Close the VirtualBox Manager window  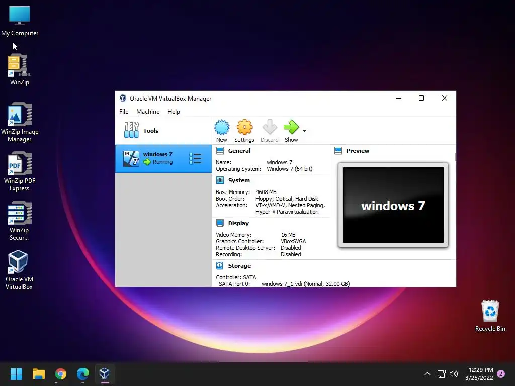coord(445,98)
